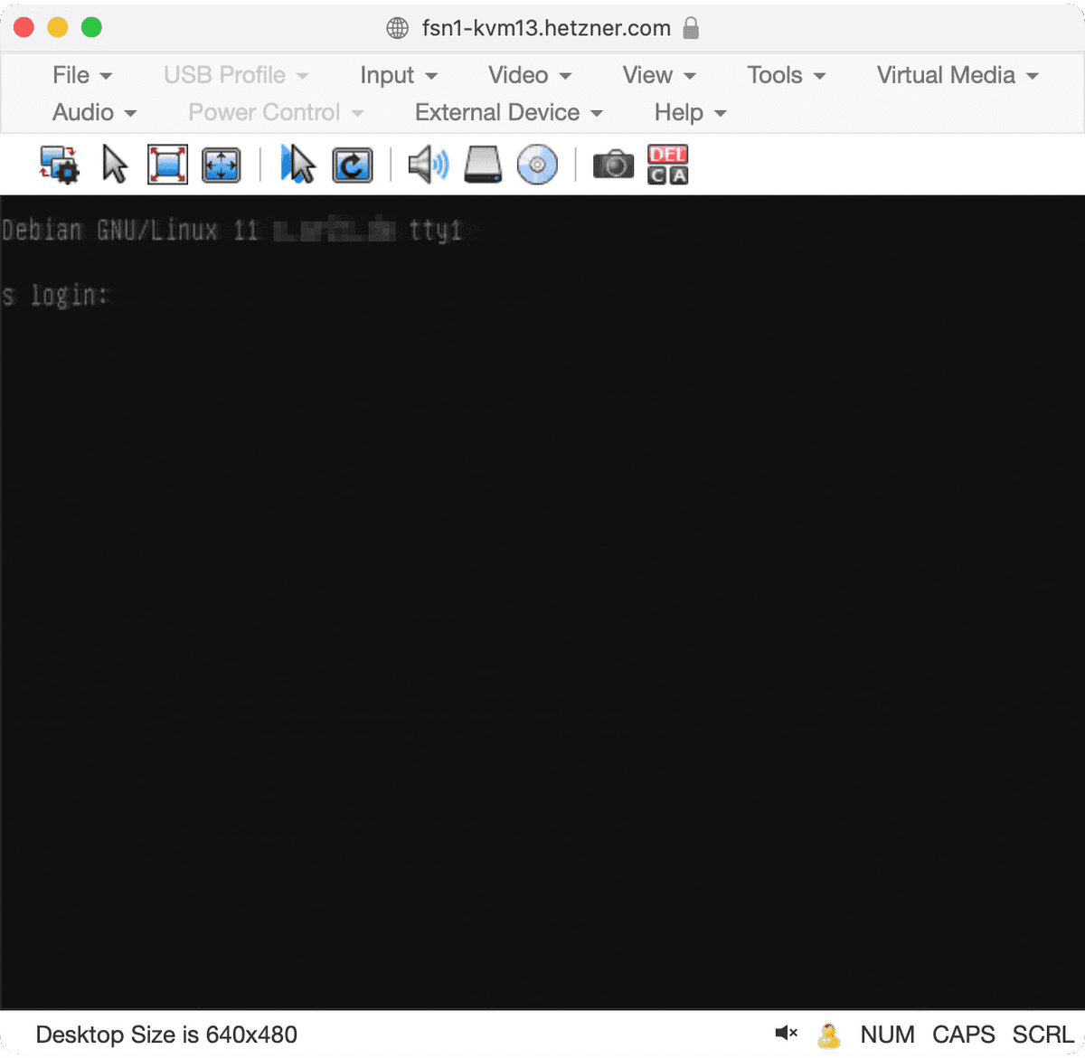
Task: Unmute the speaker in the status bar
Action: 786,1034
